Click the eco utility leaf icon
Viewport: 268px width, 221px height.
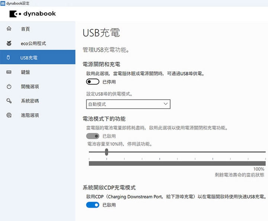pos(9,43)
